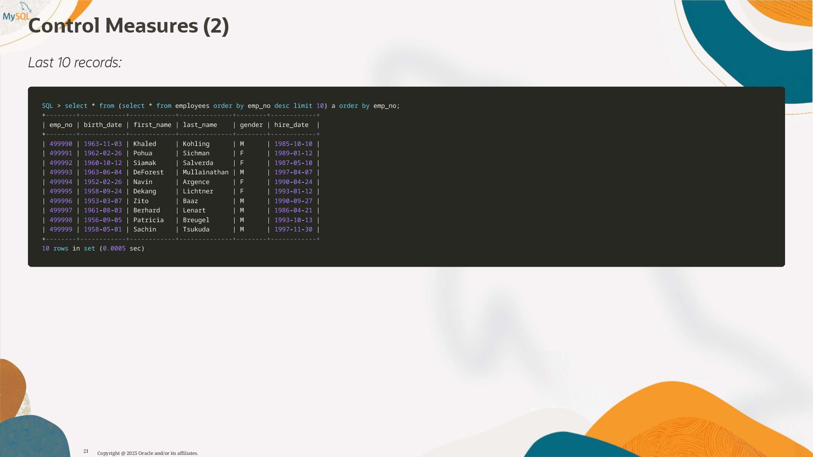Click hire date 1997-11-30

click(x=293, y=229)
